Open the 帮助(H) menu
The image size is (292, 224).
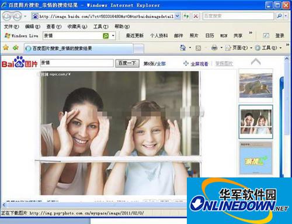click(122, 27)
